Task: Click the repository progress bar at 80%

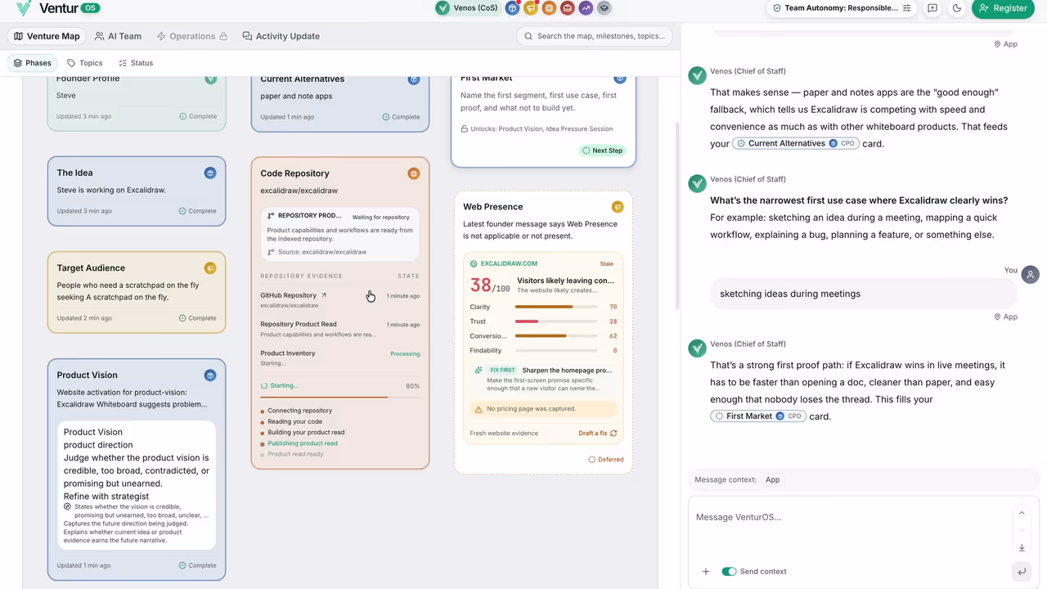Action: point(340,397)
